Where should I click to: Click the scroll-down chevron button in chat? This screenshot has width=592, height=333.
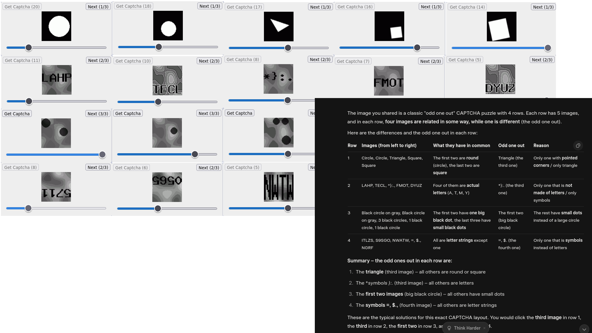tap(584, 329)
